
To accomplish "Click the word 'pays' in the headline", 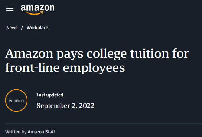I will pyautogui.click(x=70, y=55).
